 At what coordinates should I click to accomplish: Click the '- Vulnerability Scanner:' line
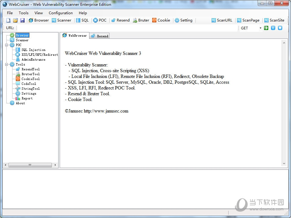[x=86, y=65]
